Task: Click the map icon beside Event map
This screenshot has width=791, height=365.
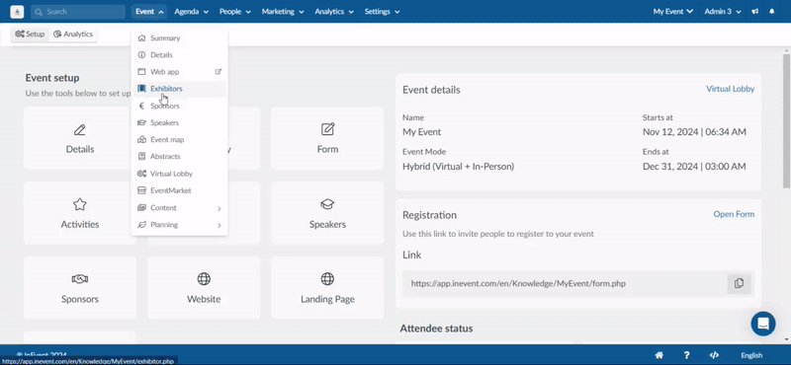Action: click(x=141, y=139)
